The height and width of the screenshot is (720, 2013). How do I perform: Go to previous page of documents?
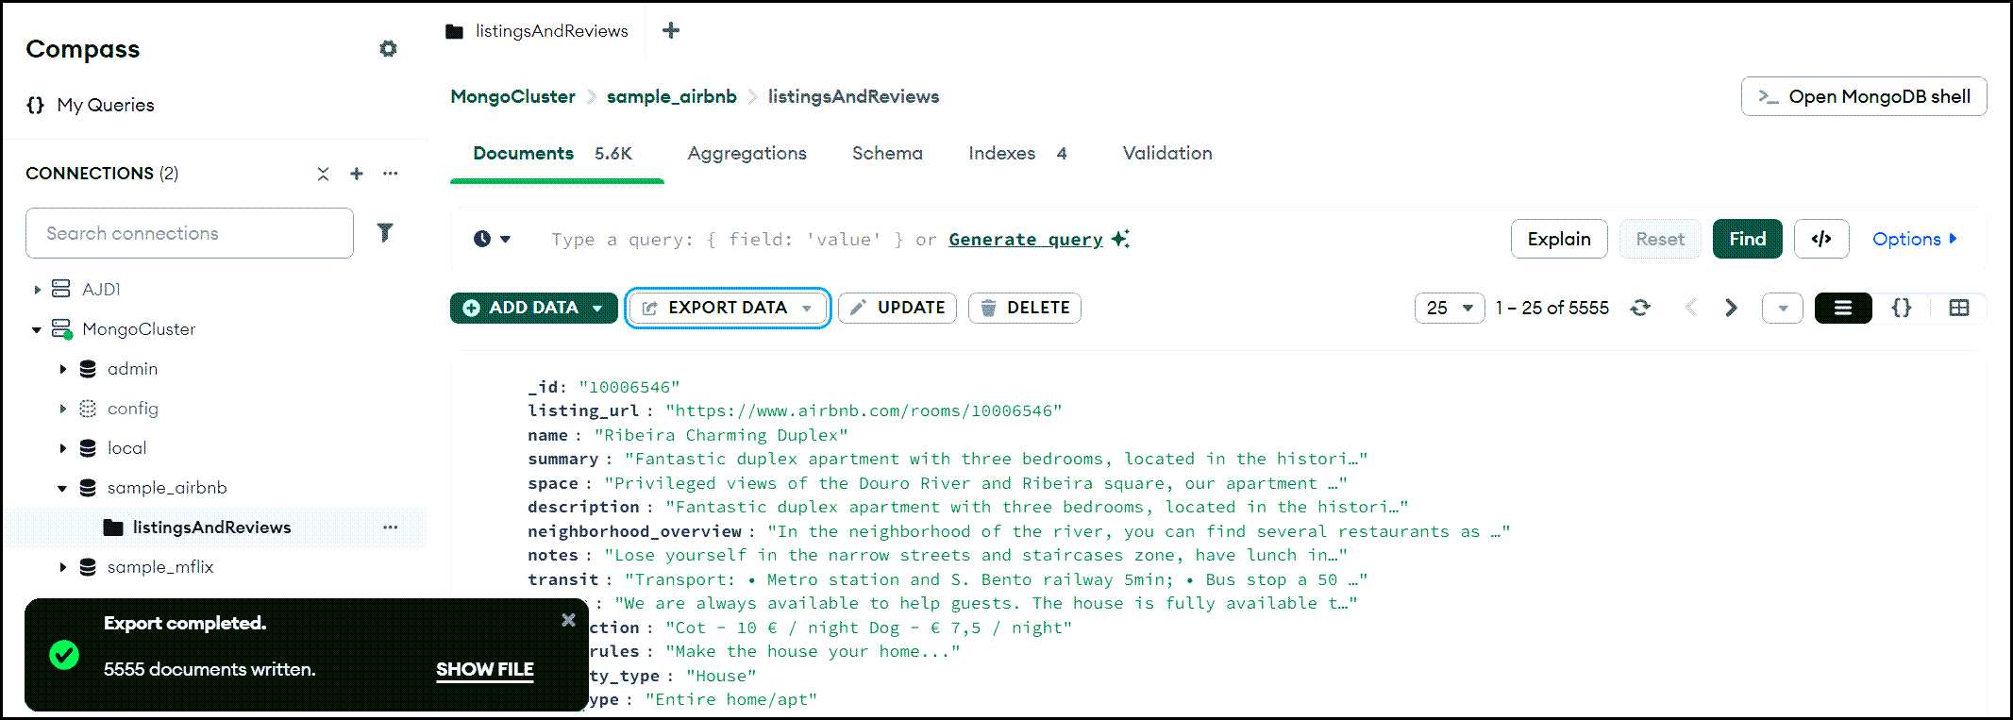(x=1691, y=308)
